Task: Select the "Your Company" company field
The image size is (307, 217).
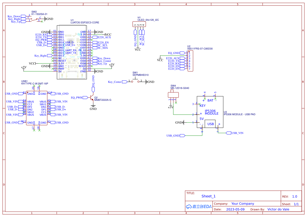Action: tap(243, 204)
